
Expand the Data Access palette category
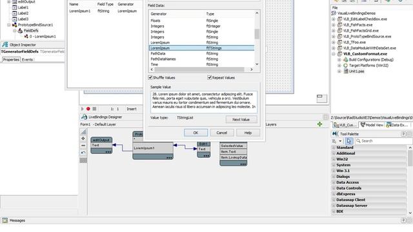334,182
